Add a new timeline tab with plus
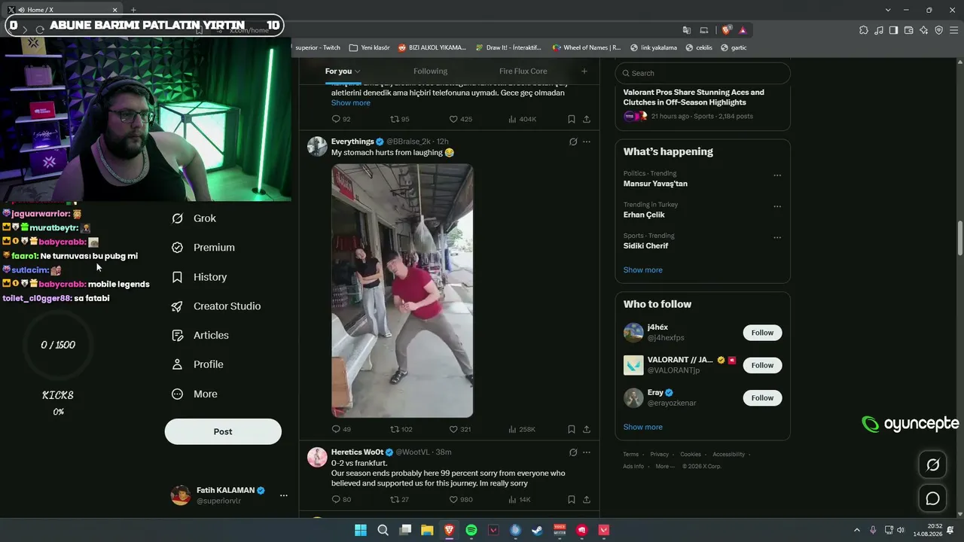 click(x=584, y=72)
